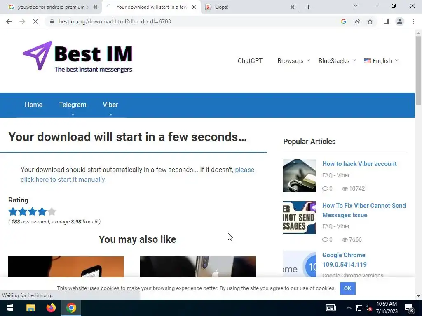Click the network tray icon
The image size is (422, 316).
(x=359, y=308)
